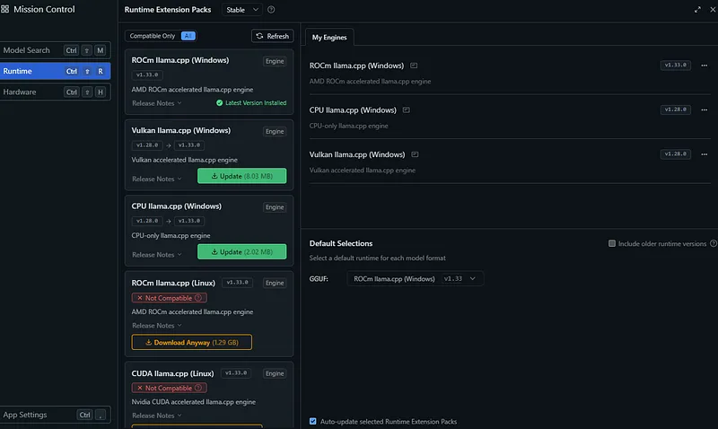Uncheck Auto-update selected Runtime Extension Packs
This screenshot has height=429, width=718.
312,421
